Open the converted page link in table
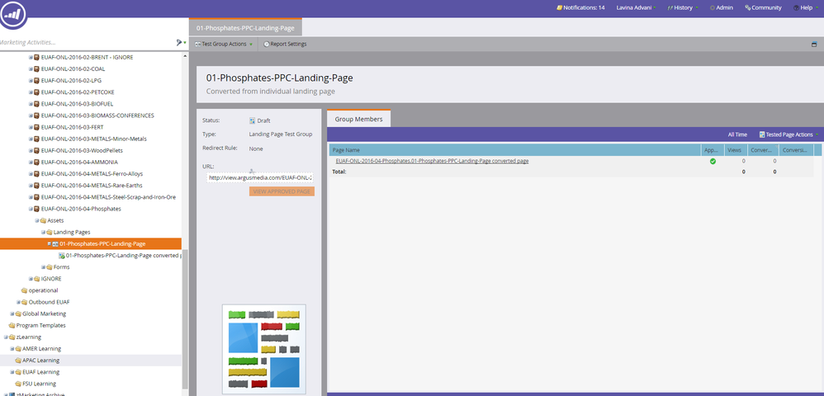Image resolution: width=824 pixels, height=396 pixels. [432, 161]
